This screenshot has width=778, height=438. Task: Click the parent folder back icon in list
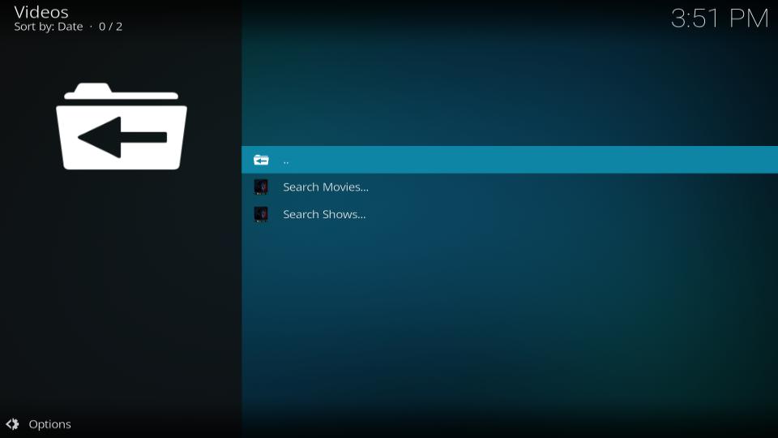click(261, 160)
